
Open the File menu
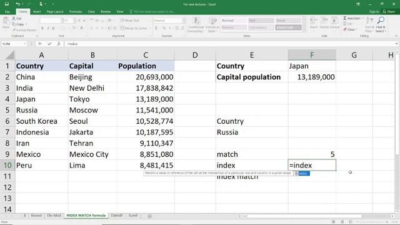7,12
